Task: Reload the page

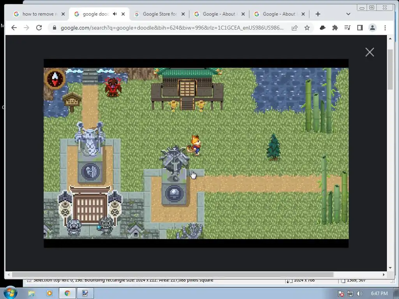Action: point(39,28)
